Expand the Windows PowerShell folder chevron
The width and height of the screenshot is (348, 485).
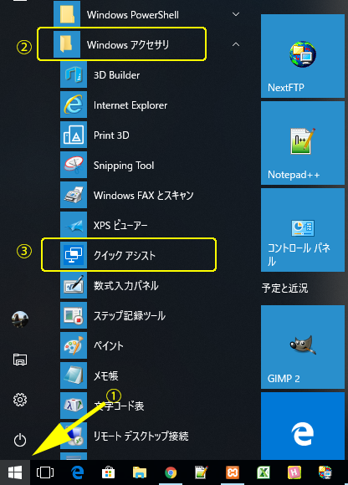pyautogui.click(x=236, y=14)
